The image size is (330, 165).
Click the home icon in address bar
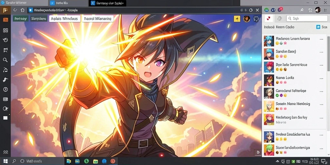click(x=22, y=10)
